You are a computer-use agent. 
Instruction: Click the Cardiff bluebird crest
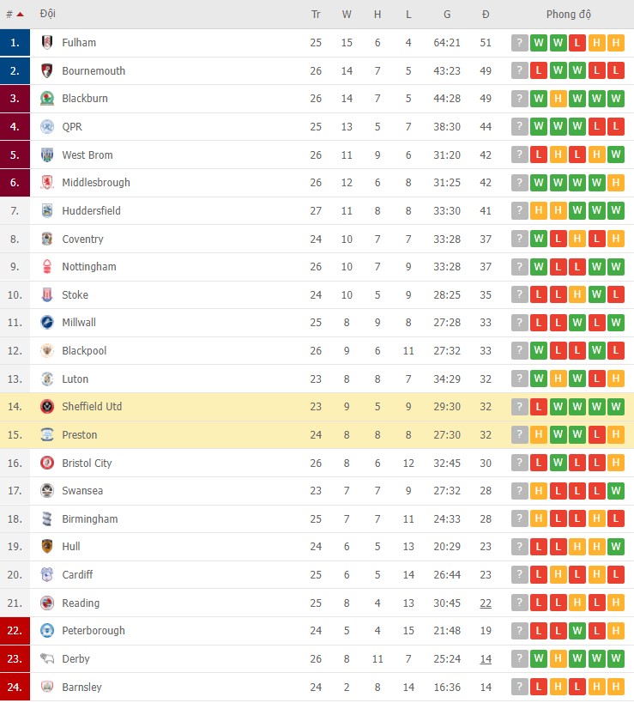point(46,574)
